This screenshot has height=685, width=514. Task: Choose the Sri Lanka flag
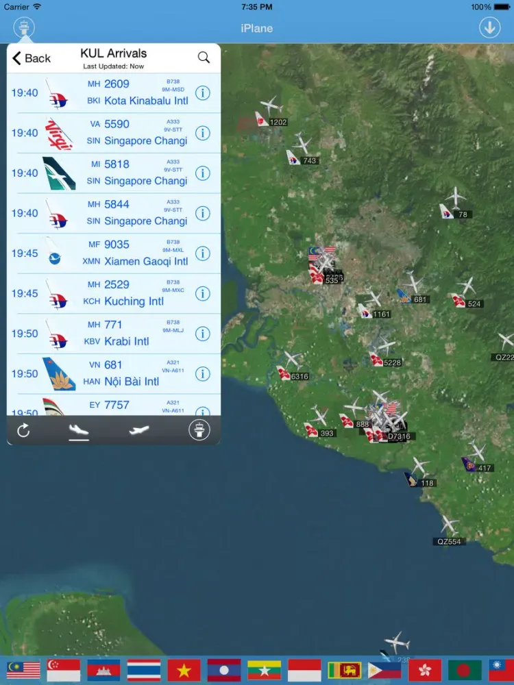coord(345,670)
